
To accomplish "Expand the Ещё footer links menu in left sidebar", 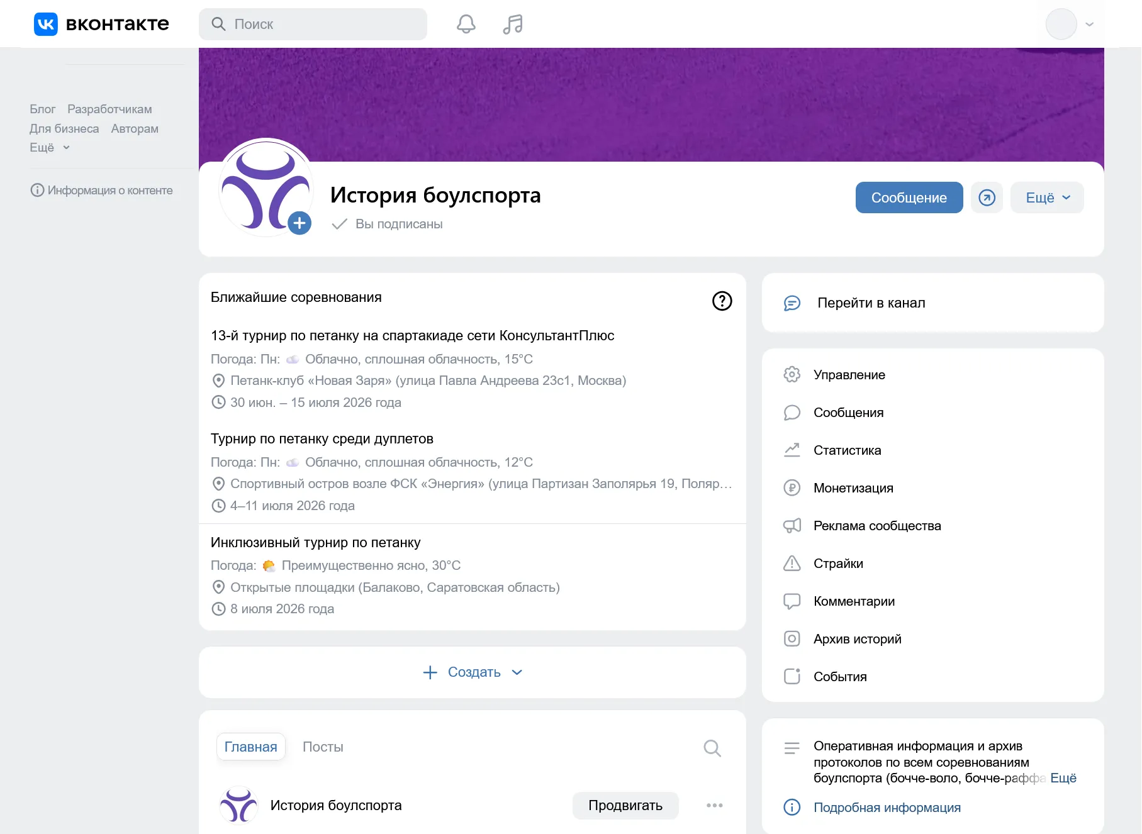I will [x=50, y=148].
